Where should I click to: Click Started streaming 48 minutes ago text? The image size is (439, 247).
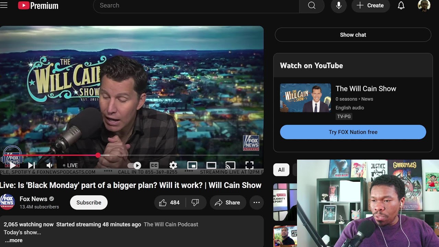98,224
